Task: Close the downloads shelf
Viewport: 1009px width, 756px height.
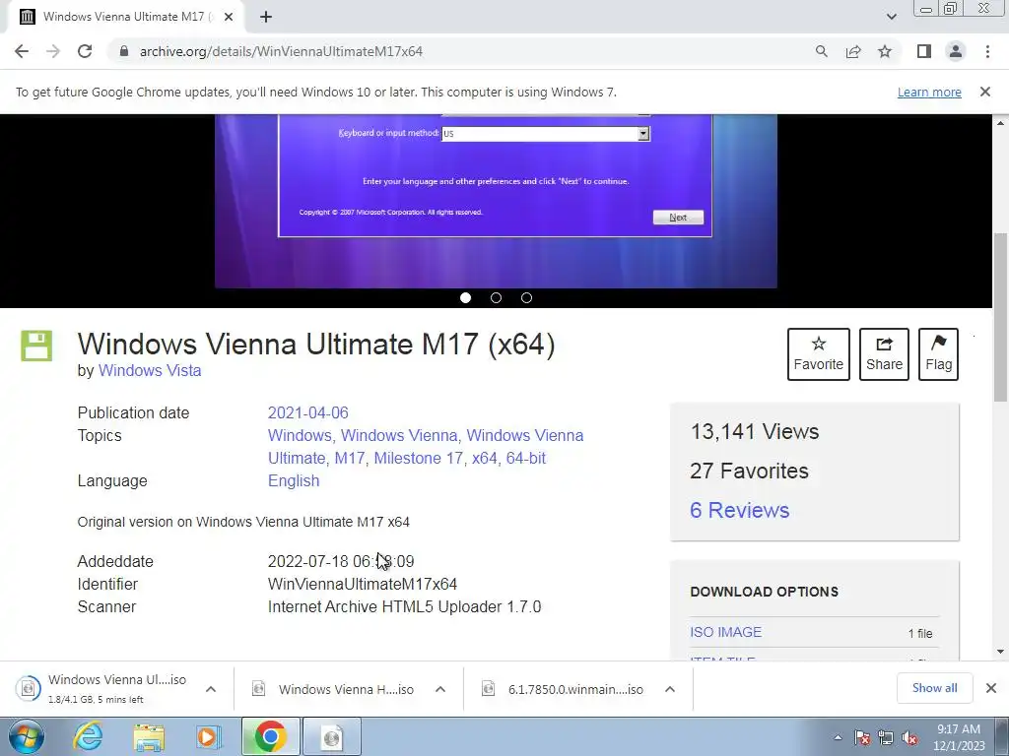Action: click(x=991, y=688)
